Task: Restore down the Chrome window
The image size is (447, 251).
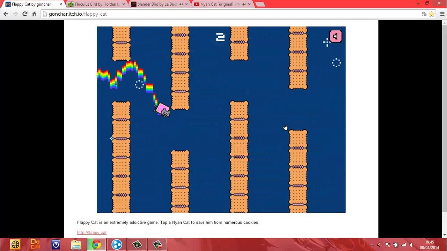Action: coord(427,3)
